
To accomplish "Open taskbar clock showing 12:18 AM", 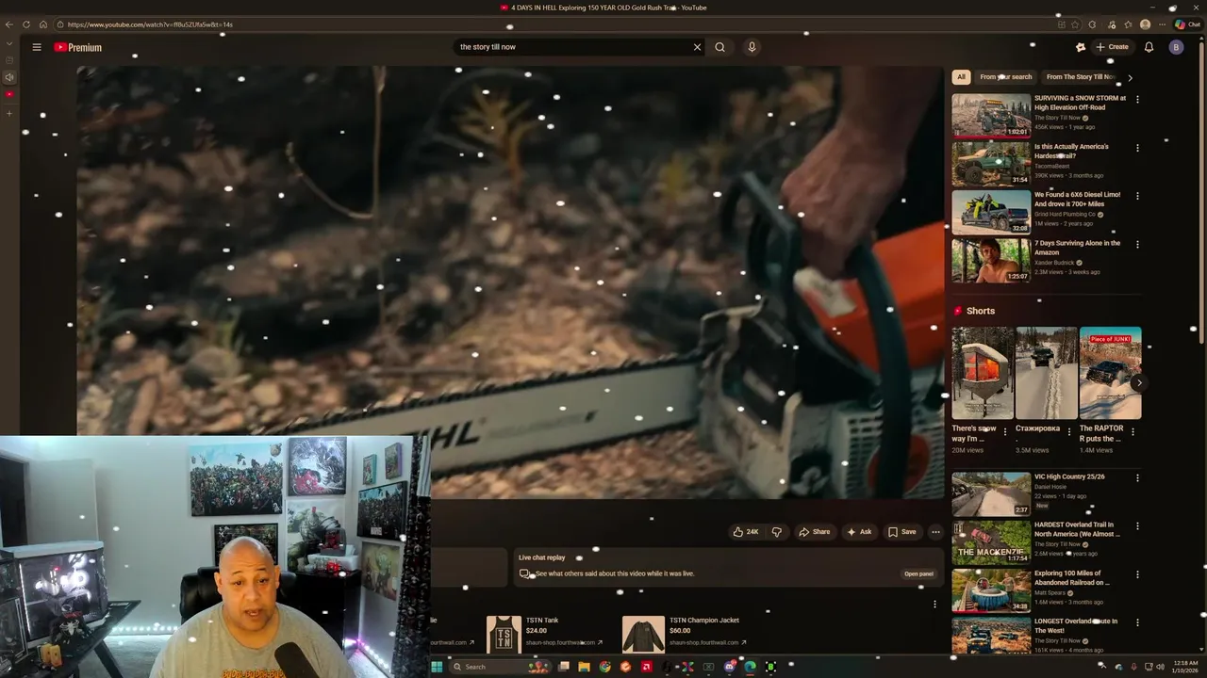I will pos(1185,667).
